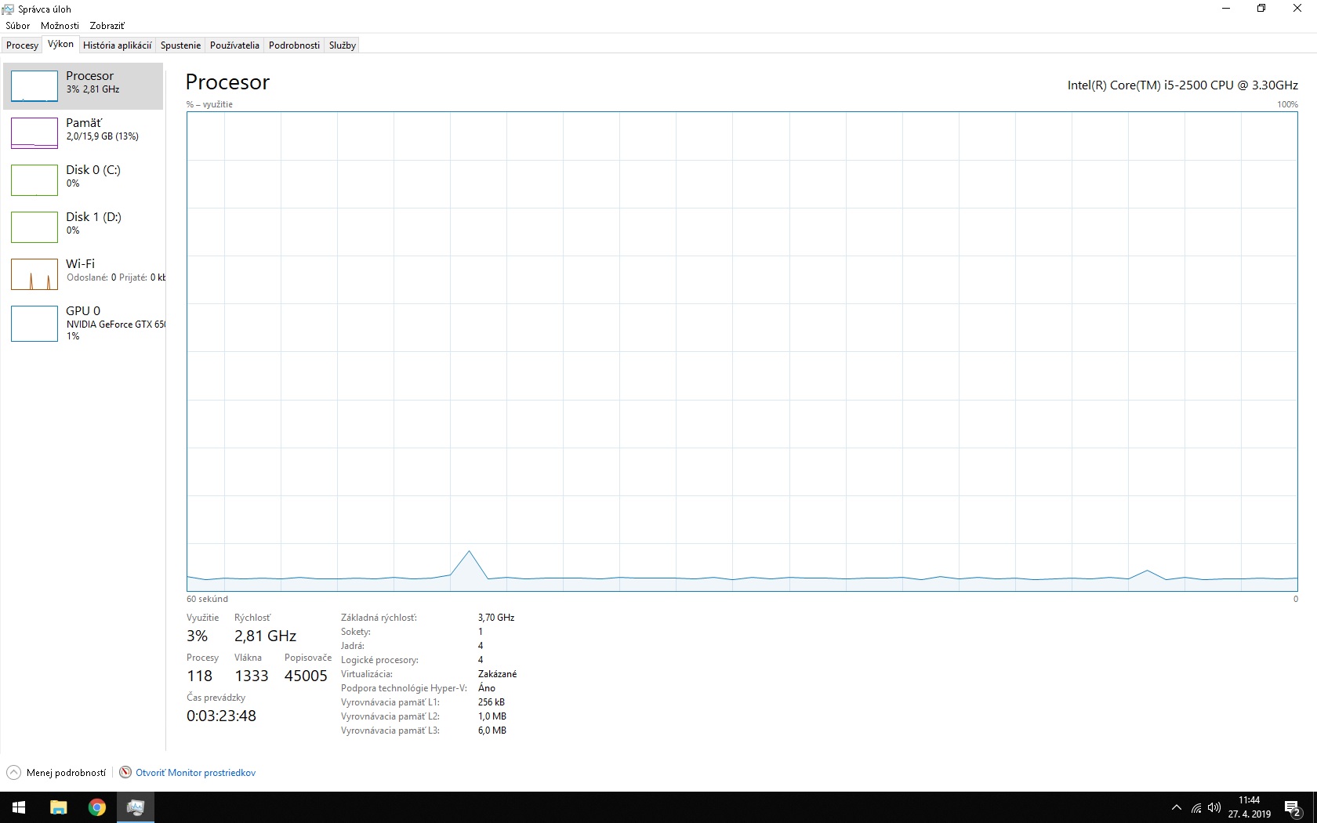Screen dimensions: 1317x823
Task: Open Disk 1 (D:) performance view
Action: (83, 227)
